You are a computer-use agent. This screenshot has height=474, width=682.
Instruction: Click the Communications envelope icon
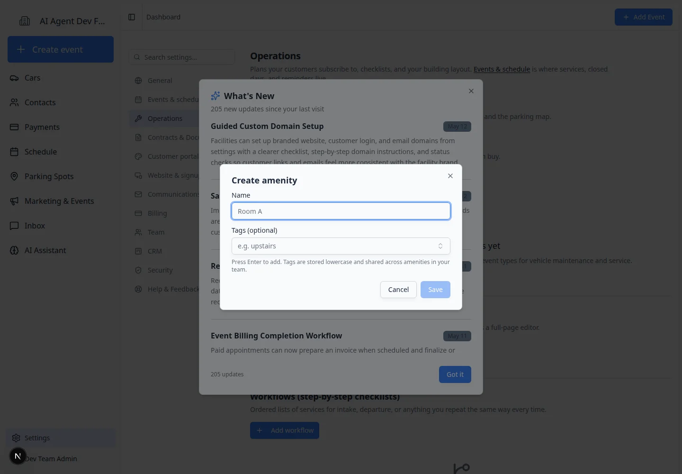click(x=138, y=194)
